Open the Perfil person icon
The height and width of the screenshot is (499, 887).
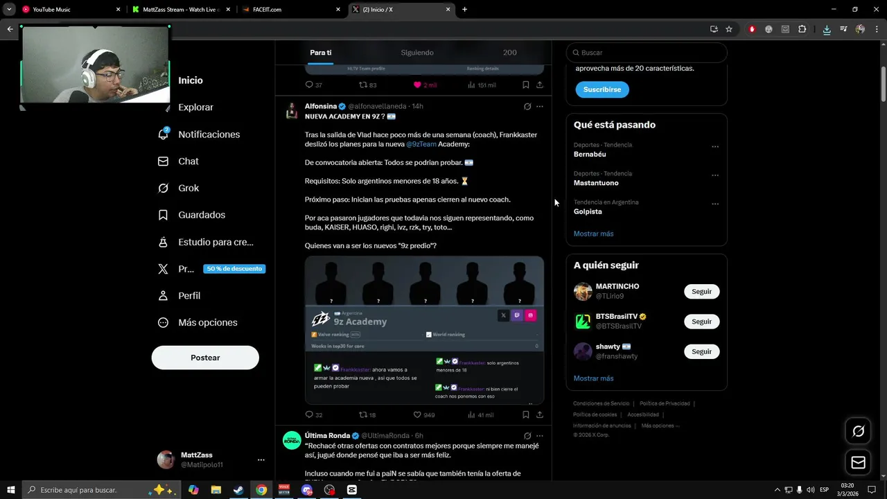pyautogui.click(x=163, y=295)
